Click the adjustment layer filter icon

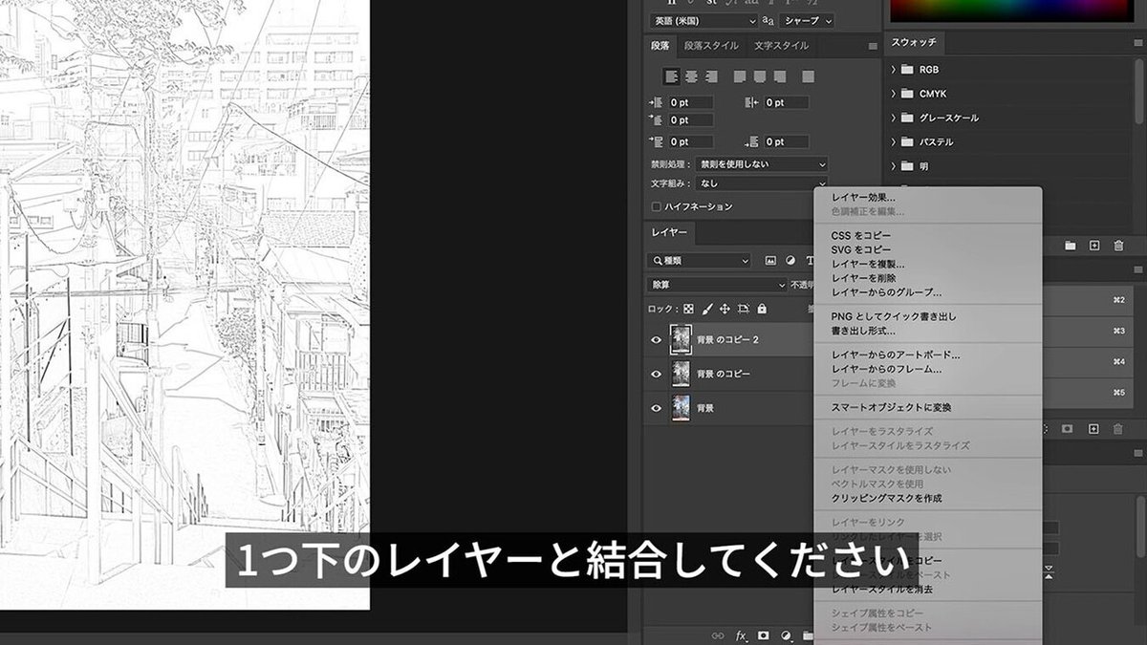coord(791,261)
